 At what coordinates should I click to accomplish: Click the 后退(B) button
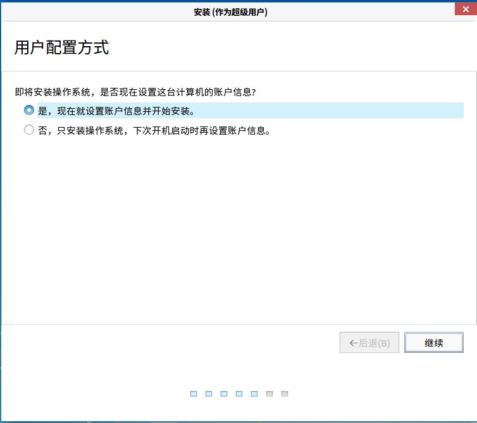369,343
